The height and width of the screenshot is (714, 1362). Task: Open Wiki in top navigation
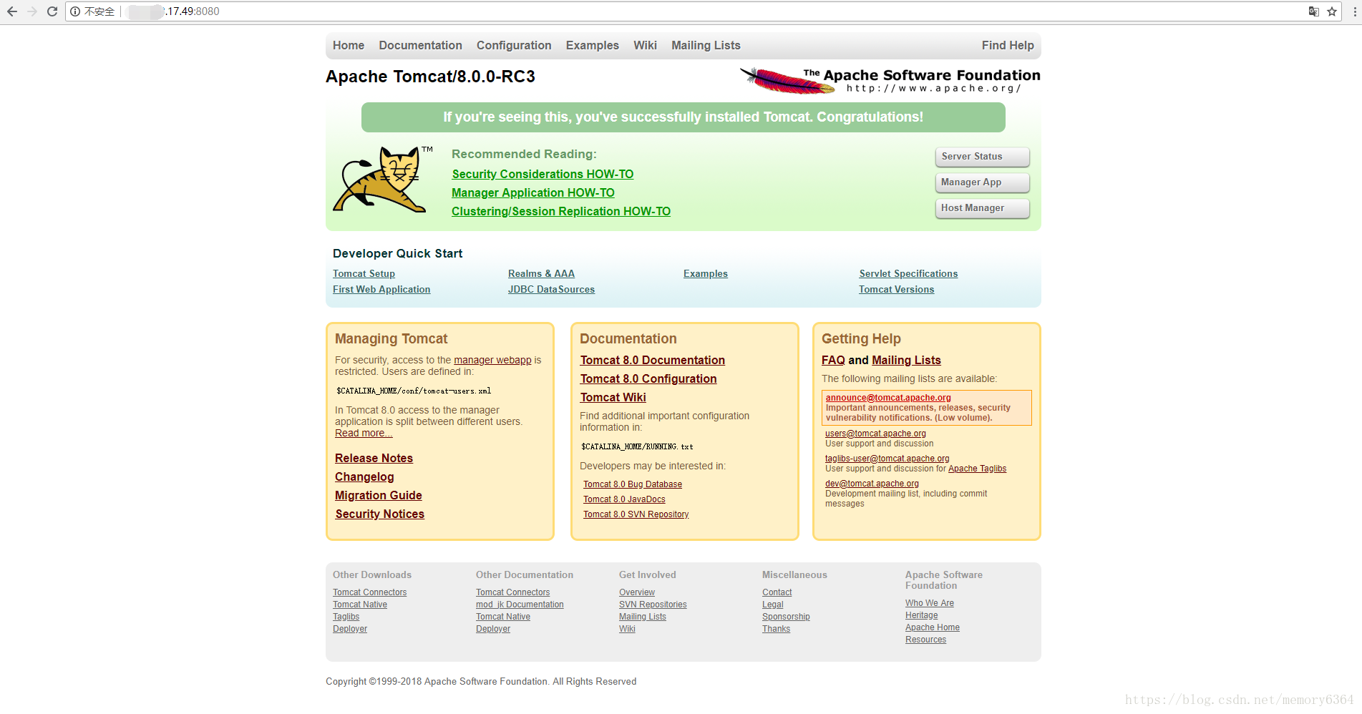tap(645, 46)
